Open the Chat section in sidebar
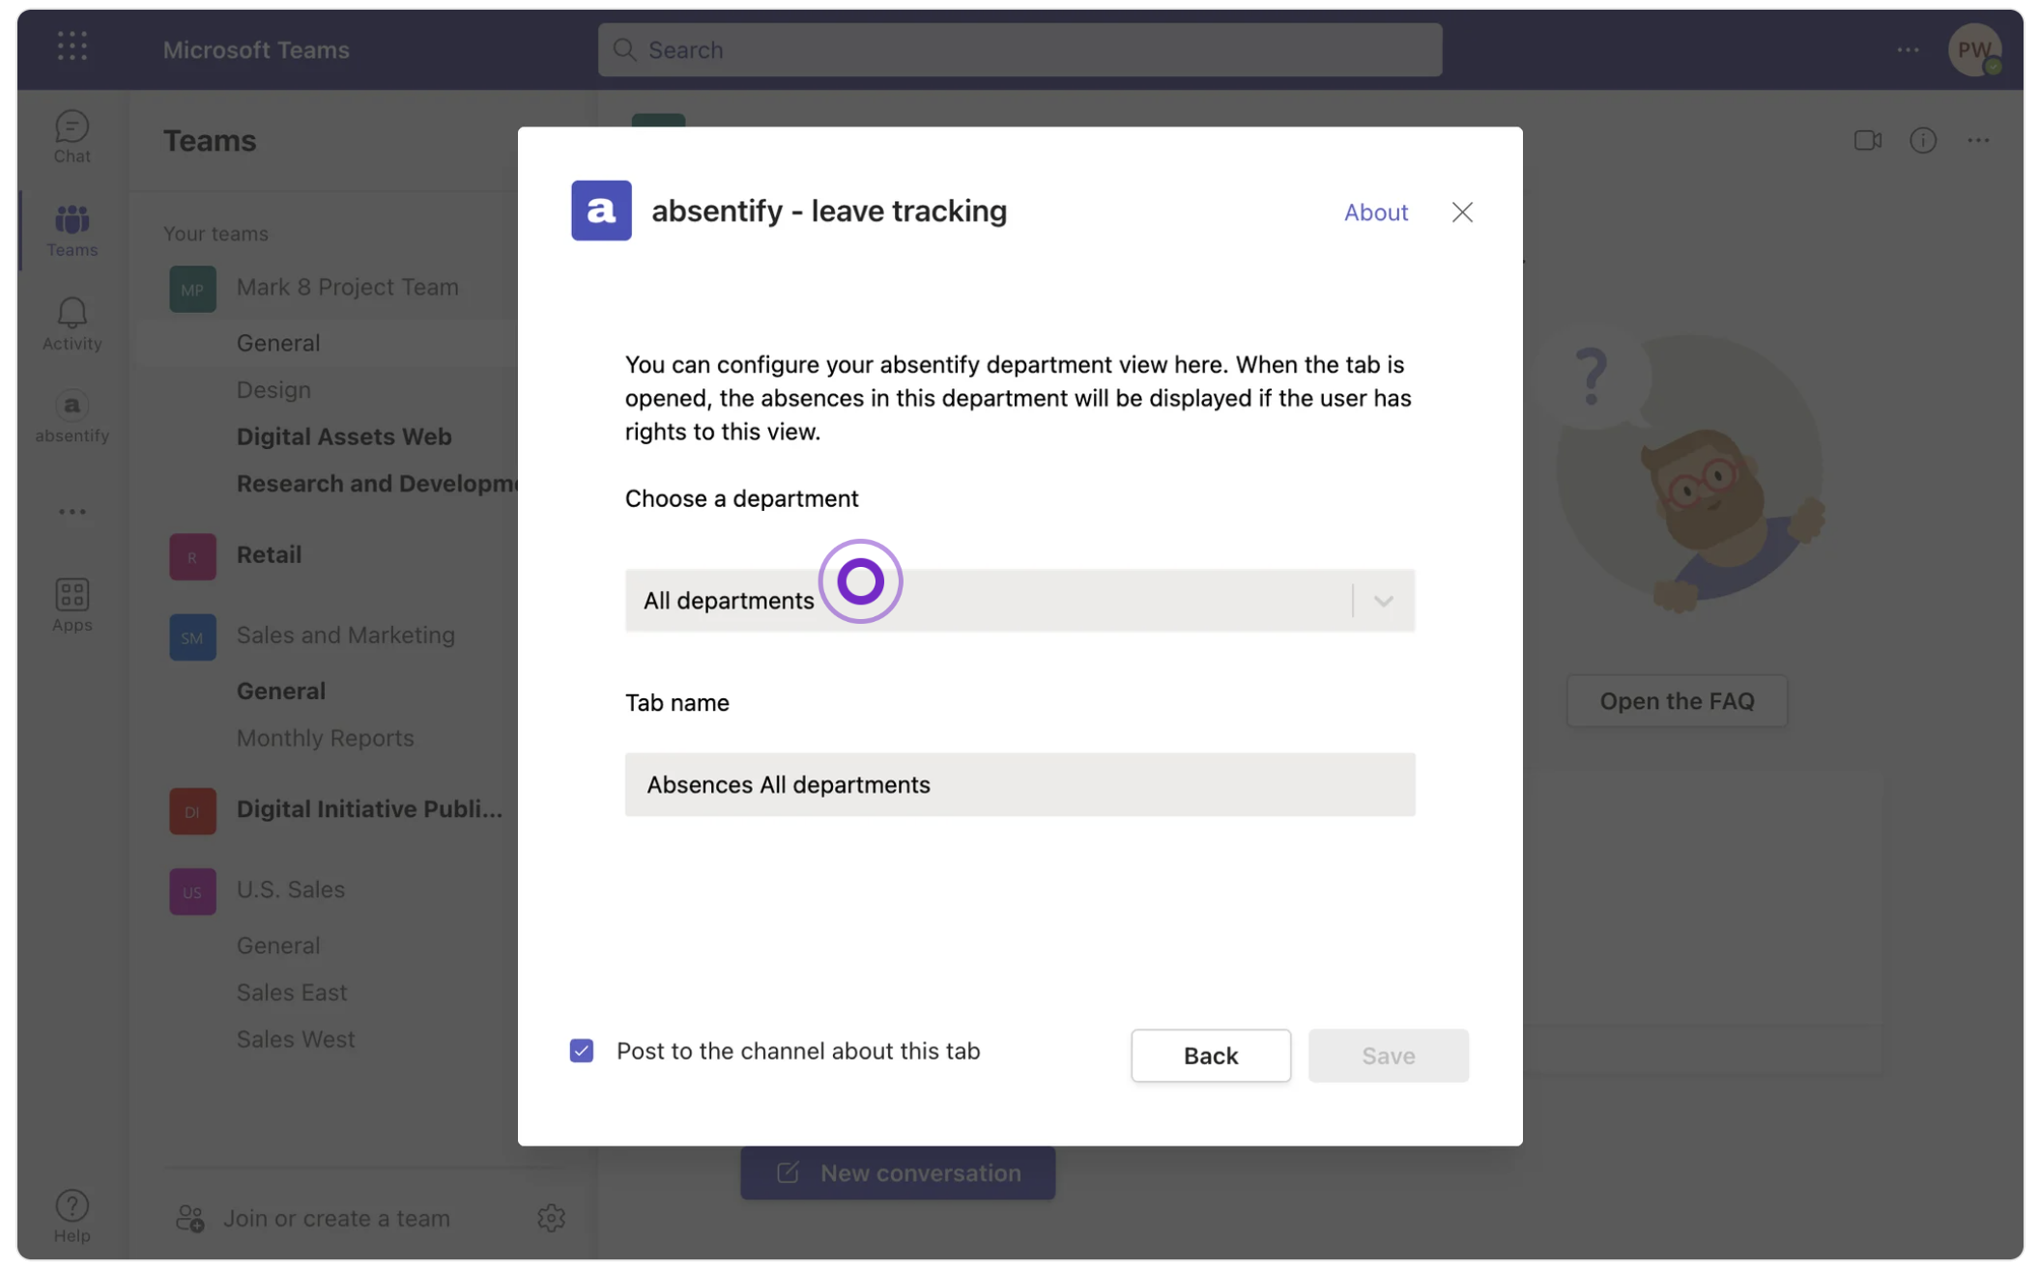The image size is (2039, 1271). [72, 137]
